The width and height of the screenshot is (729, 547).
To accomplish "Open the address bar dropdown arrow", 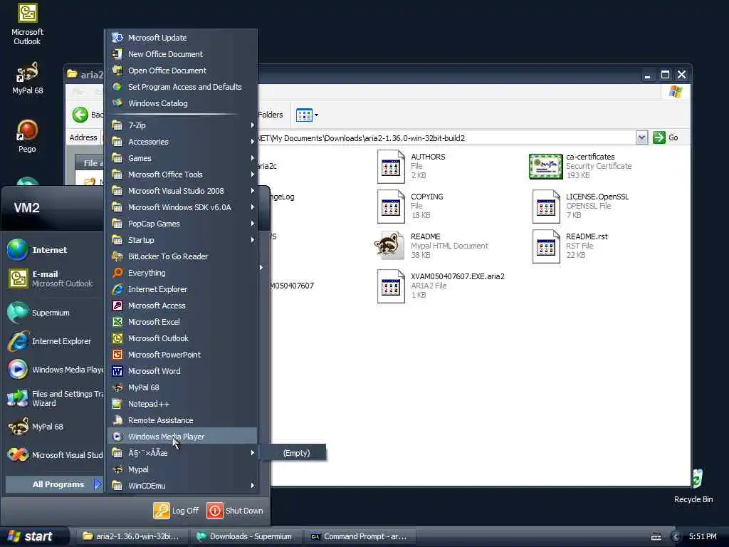I will (641, 137).
